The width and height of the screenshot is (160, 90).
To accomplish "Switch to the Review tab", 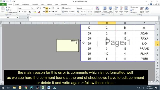I will 49,4.
